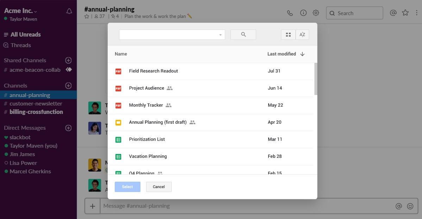Go to billing-crossfunction channel

36,112
